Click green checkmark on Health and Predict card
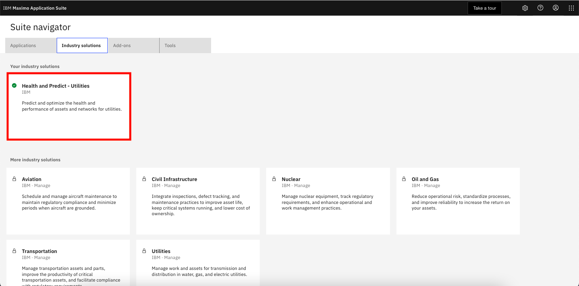 (x=14, y=86)
